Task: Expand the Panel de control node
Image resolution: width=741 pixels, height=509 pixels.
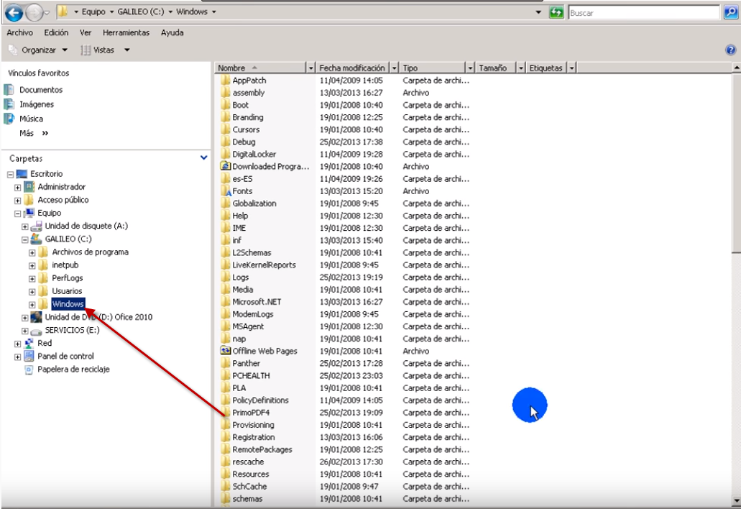Action: point(18,357)
